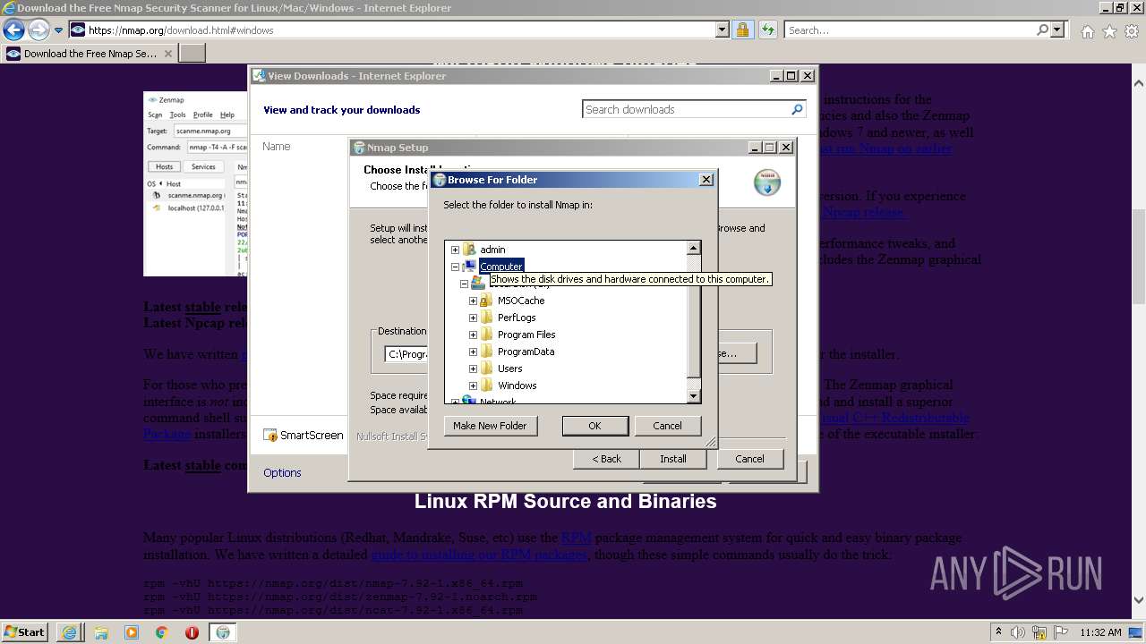The height and width of the screenshot is (644, 1146).
Task: Close the Browse For Folder dialog
Action: pyautogui.click(x=706, y=179)
